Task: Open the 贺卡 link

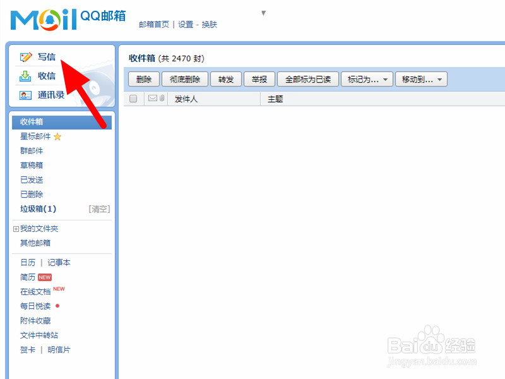Action: pos(28,350)
